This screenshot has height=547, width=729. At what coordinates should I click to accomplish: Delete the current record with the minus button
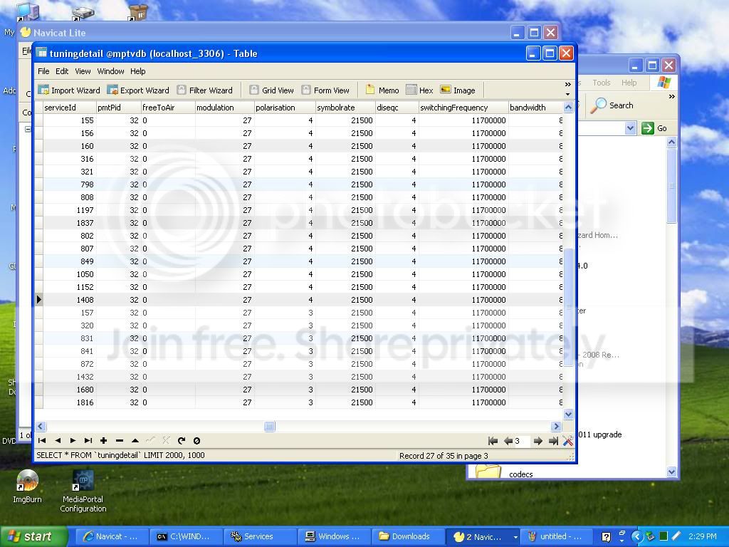point(120,440)
